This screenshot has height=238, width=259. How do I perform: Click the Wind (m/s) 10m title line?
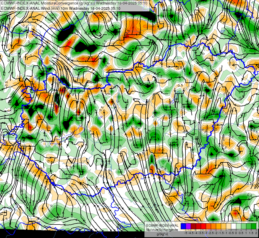coord(61,8)
